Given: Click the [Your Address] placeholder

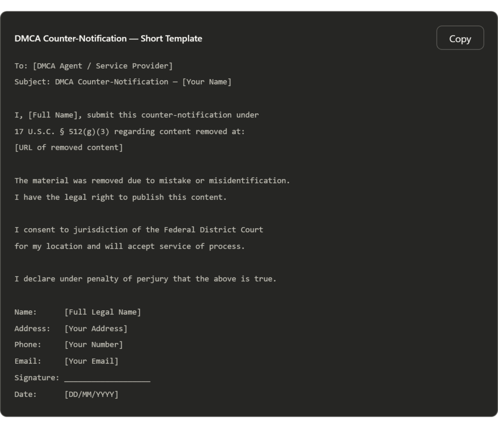Looking at the screenshot, I should (96, 328).
